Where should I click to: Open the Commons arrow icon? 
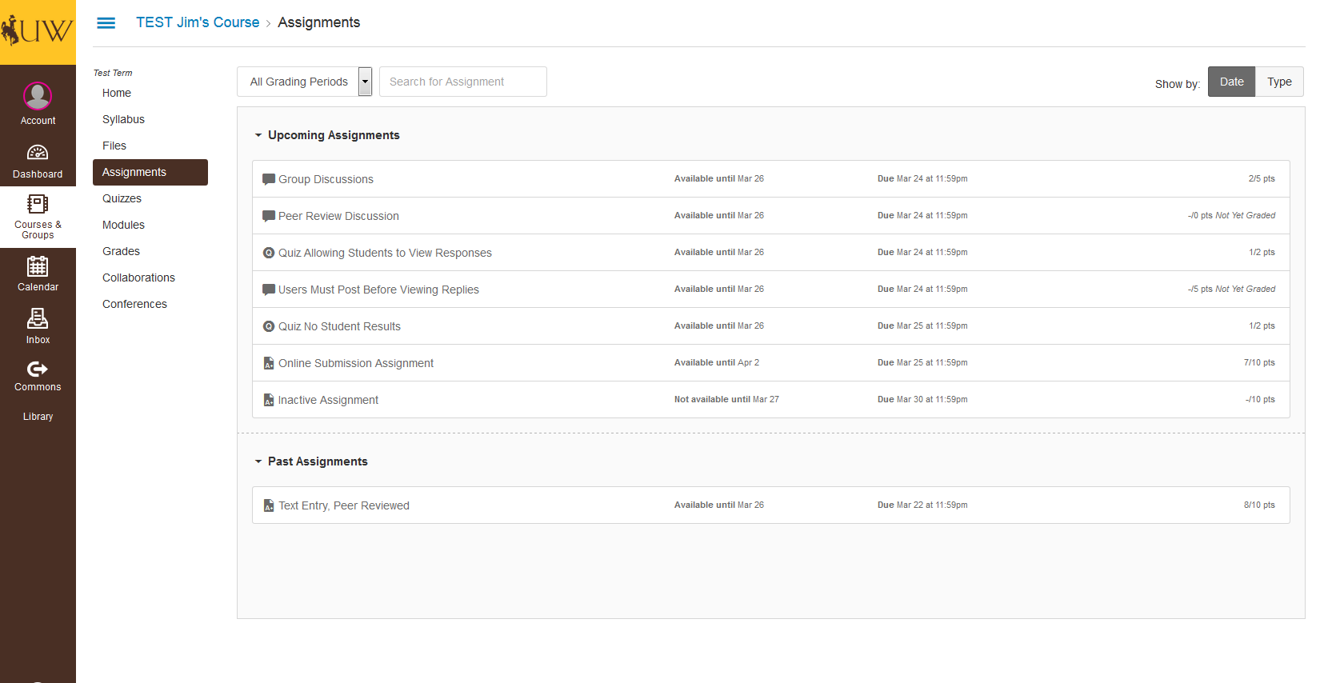pyautogui.click(x=38, y=369)
